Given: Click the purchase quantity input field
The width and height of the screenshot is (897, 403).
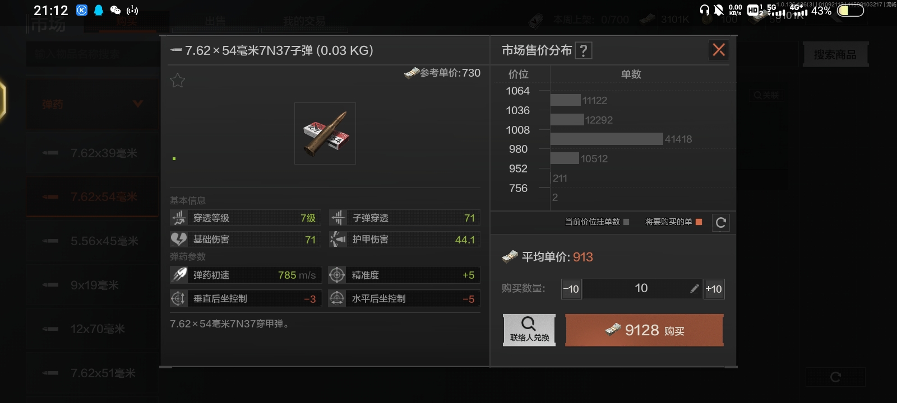Looking at the screenshot, I should click(x=642, y=289).
